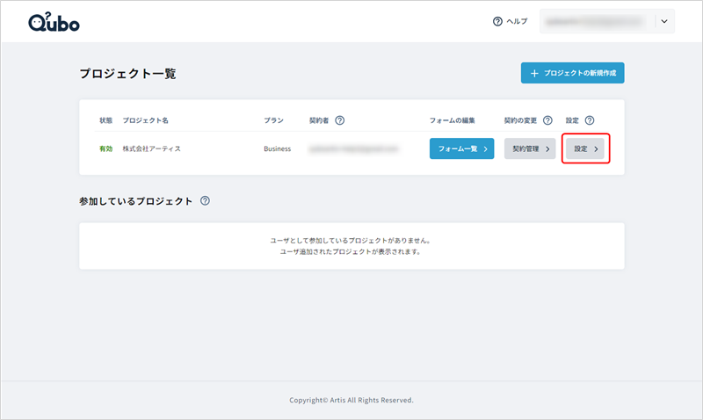Open 設定 for the project
The height and width of the screenshot is (420, 703).
[x=585, y=149]
